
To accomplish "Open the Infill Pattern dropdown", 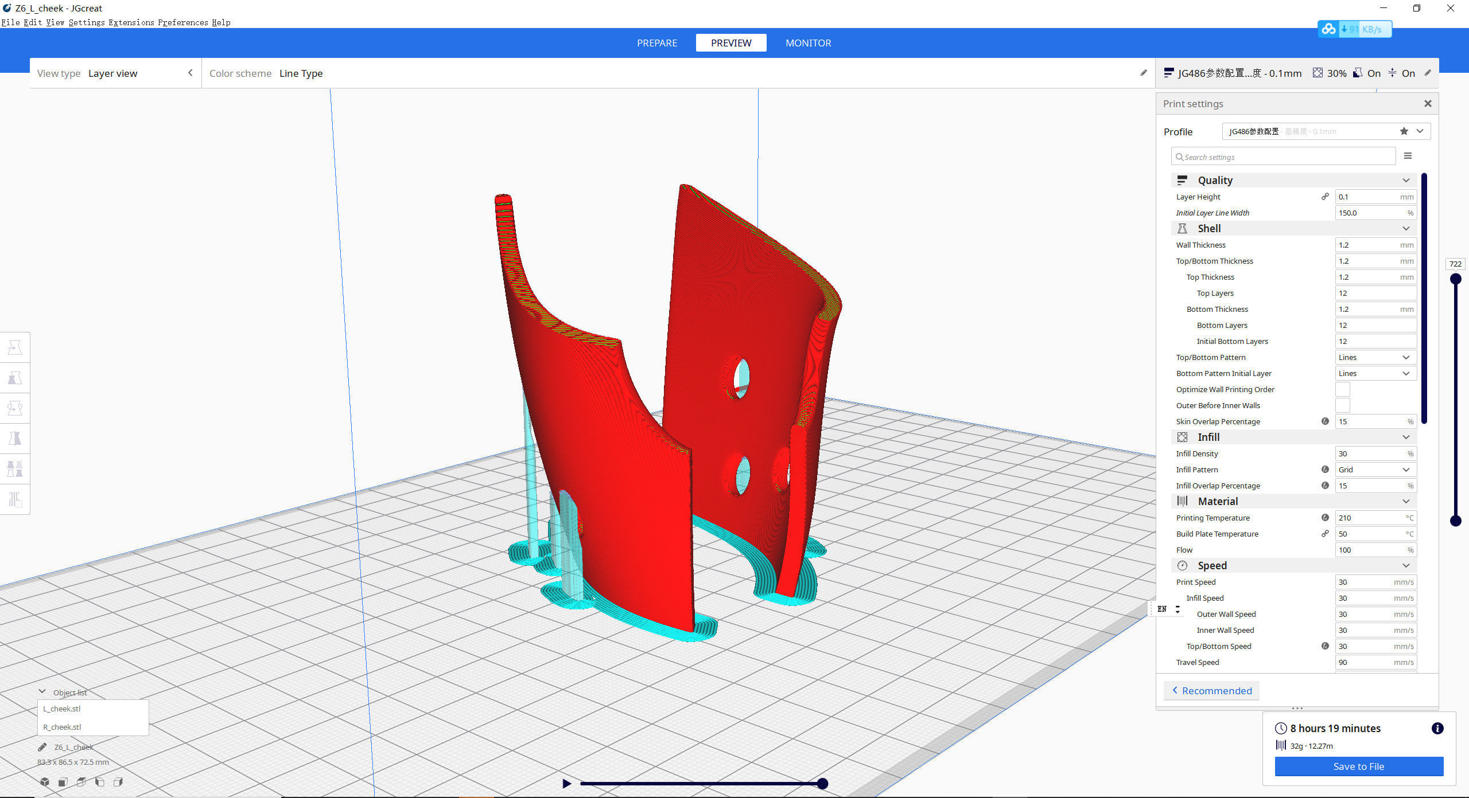I will click(x=1375, y=470).
